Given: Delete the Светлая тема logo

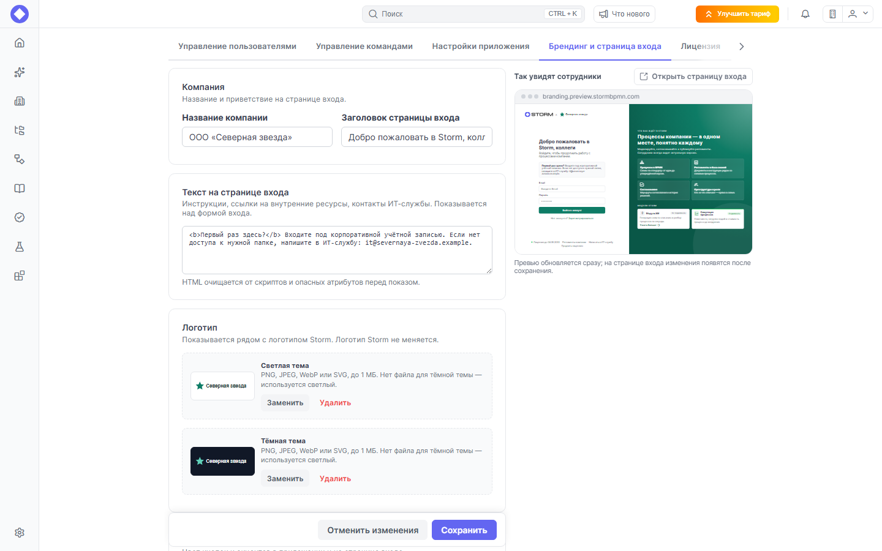Looking at the screenshot, I should coord(335,403).
